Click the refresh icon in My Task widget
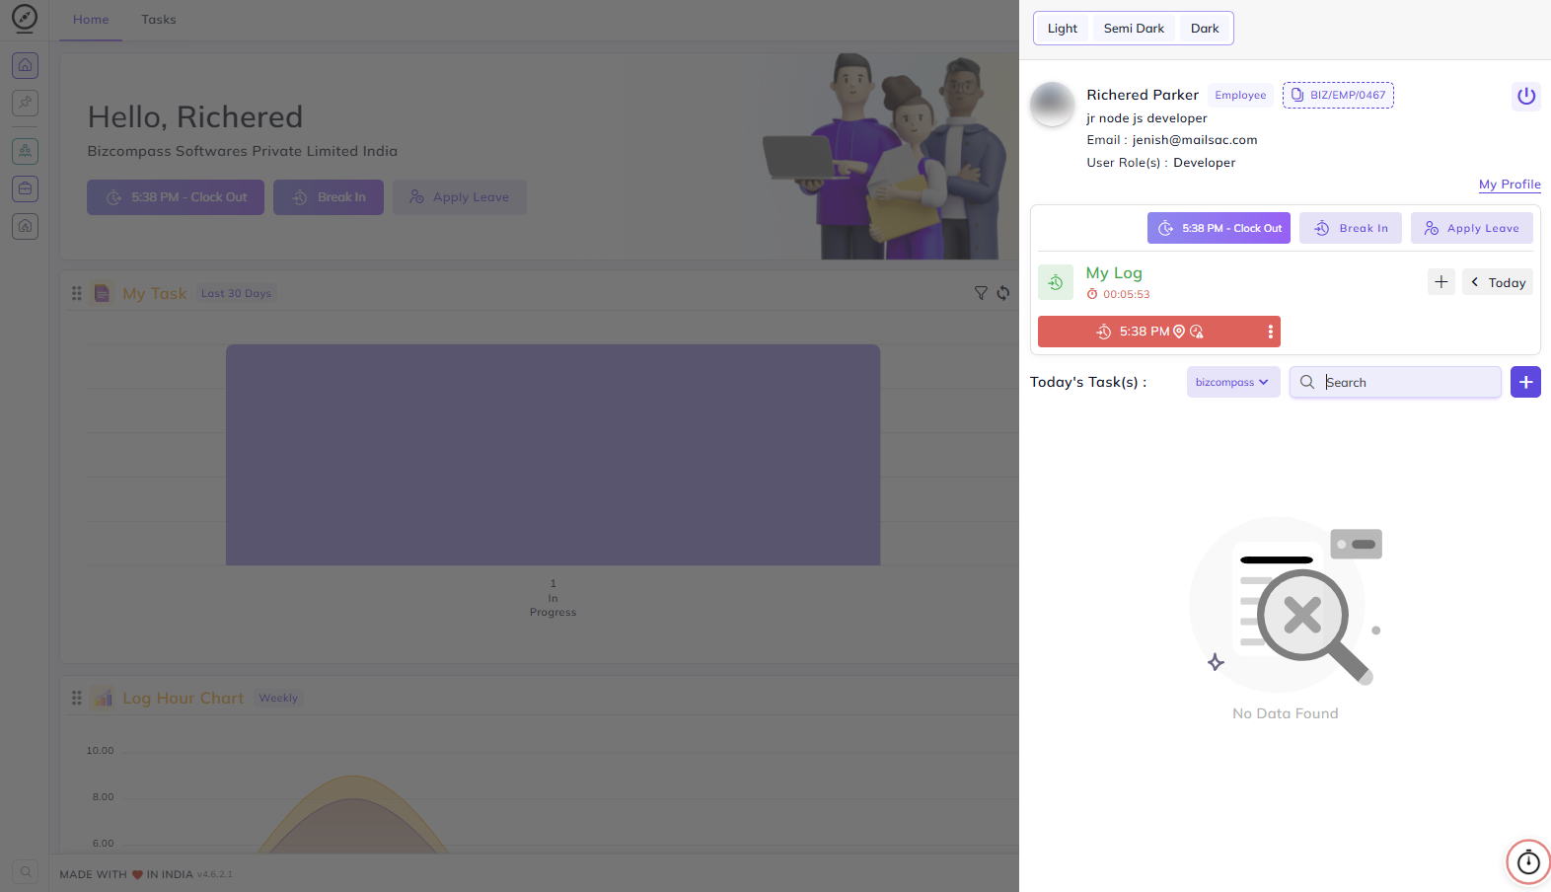 pyautogui.click(x=1002, y=293)
